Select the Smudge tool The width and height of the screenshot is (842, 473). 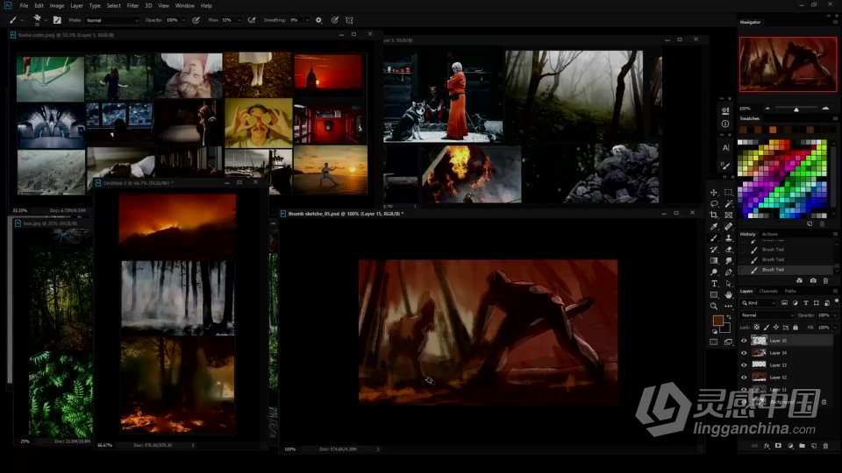point(728,261)
